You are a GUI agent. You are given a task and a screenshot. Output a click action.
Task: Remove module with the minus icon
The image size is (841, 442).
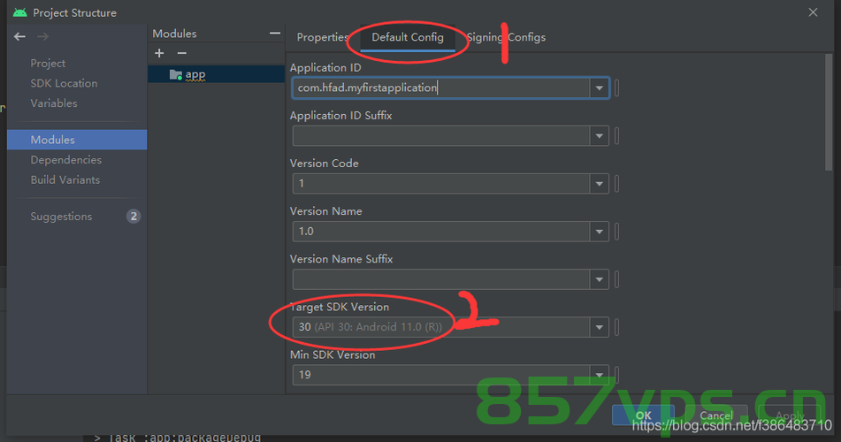click(182, 53)
